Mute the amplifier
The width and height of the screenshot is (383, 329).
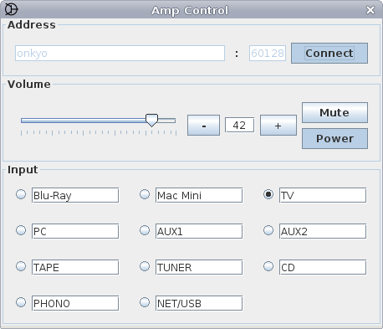(334, 112)
